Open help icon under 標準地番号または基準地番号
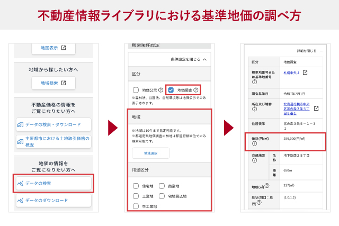The width and height of the screenshot is (339, 226). (x=254, y=82)
